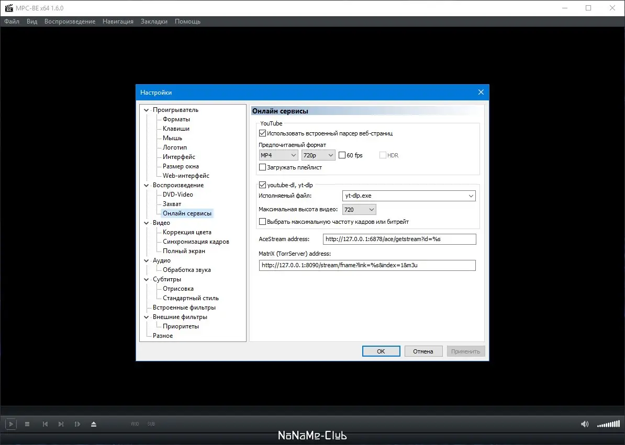
Task: Select the skip to previous icon
Action: click(45, 424)
